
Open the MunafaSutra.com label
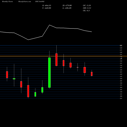tap(25, 2)
